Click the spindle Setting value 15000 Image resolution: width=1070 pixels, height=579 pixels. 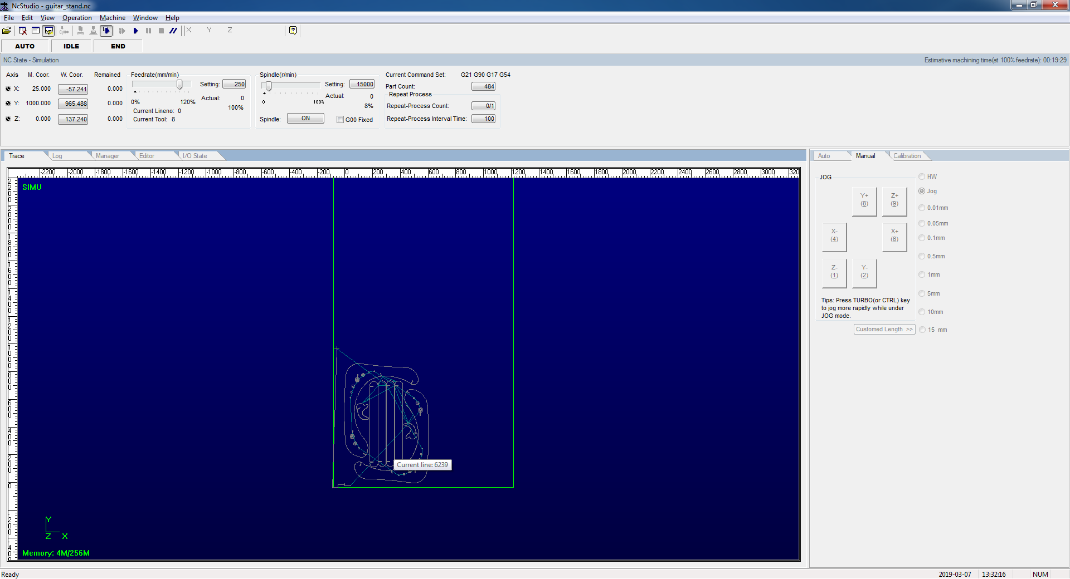point(362,84)
